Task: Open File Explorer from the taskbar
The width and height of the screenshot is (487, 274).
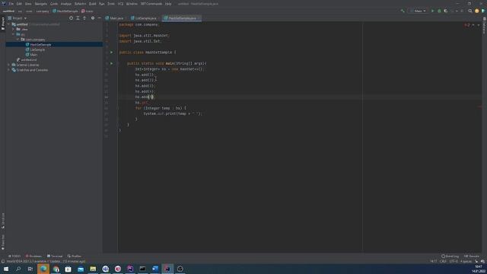Action: point(93,269)
